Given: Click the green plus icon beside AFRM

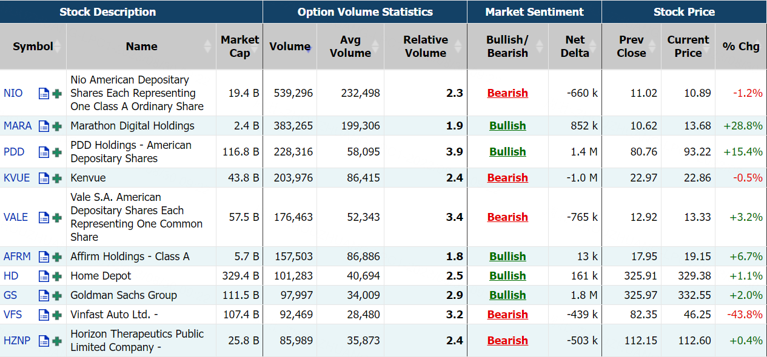Looking at the screenshot, I should 57,257.
